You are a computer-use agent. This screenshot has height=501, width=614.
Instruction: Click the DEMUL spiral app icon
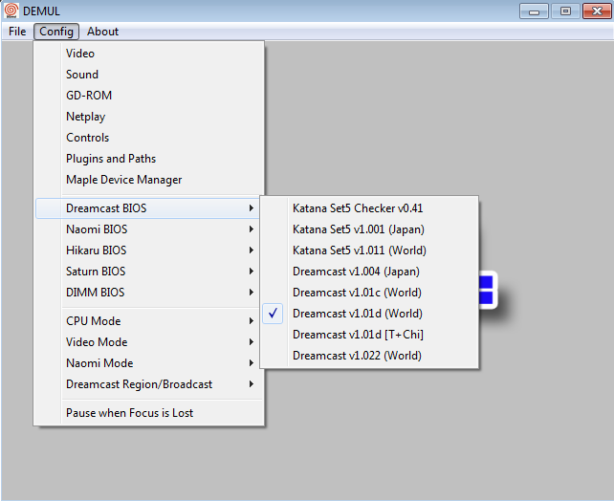pos(11,11)
